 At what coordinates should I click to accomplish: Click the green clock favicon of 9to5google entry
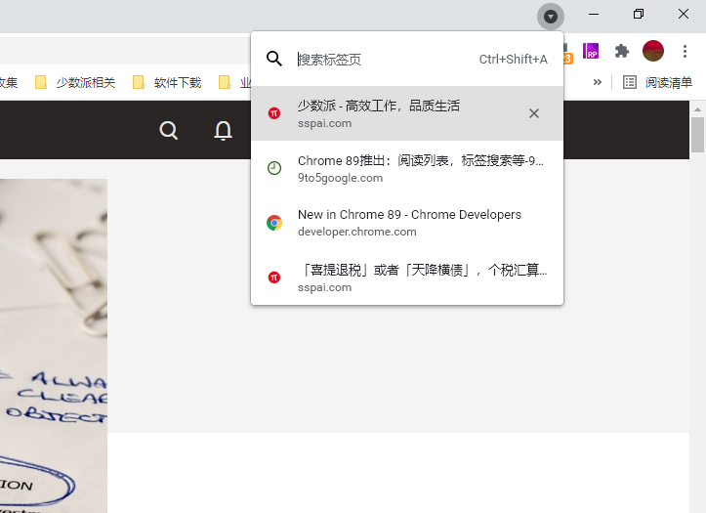tap(274, 168)
